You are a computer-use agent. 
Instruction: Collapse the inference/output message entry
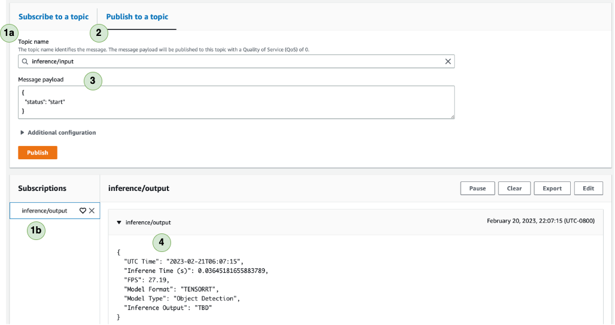pyautogui.click(x=119, y=223)
